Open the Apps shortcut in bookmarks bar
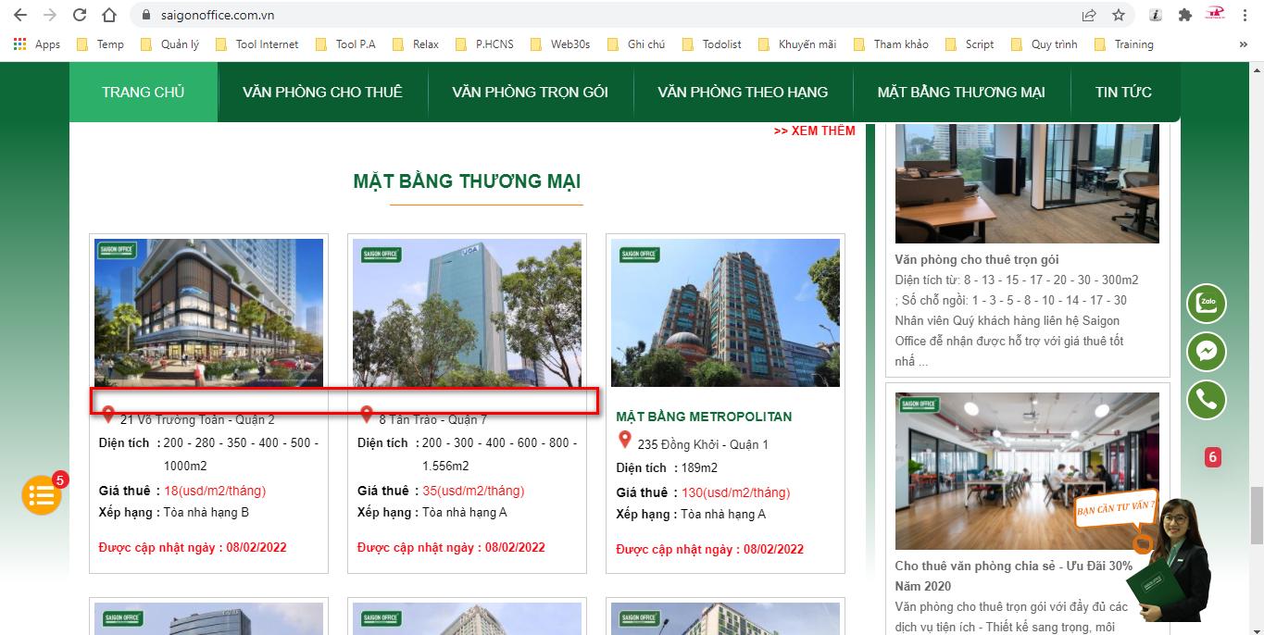Image resolution: width=1264 pixels, height=635 pixels. 37,44
